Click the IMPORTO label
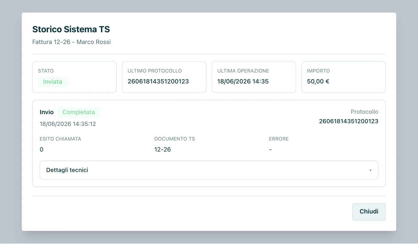The width and height of the screenshot is (418, 244). click(x=318, y=71)
